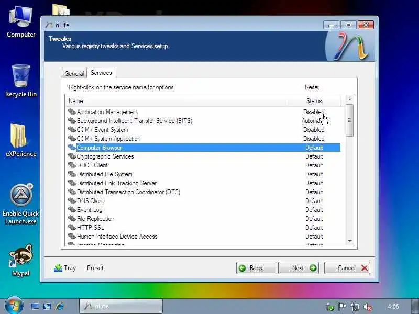Click the gear icon beside Human Interface Device Access
Image resolution: width=419 pixels, height=314 pixels.
coord(72,237)
